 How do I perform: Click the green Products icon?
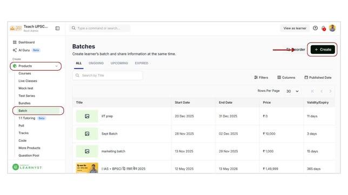[15, 66]
